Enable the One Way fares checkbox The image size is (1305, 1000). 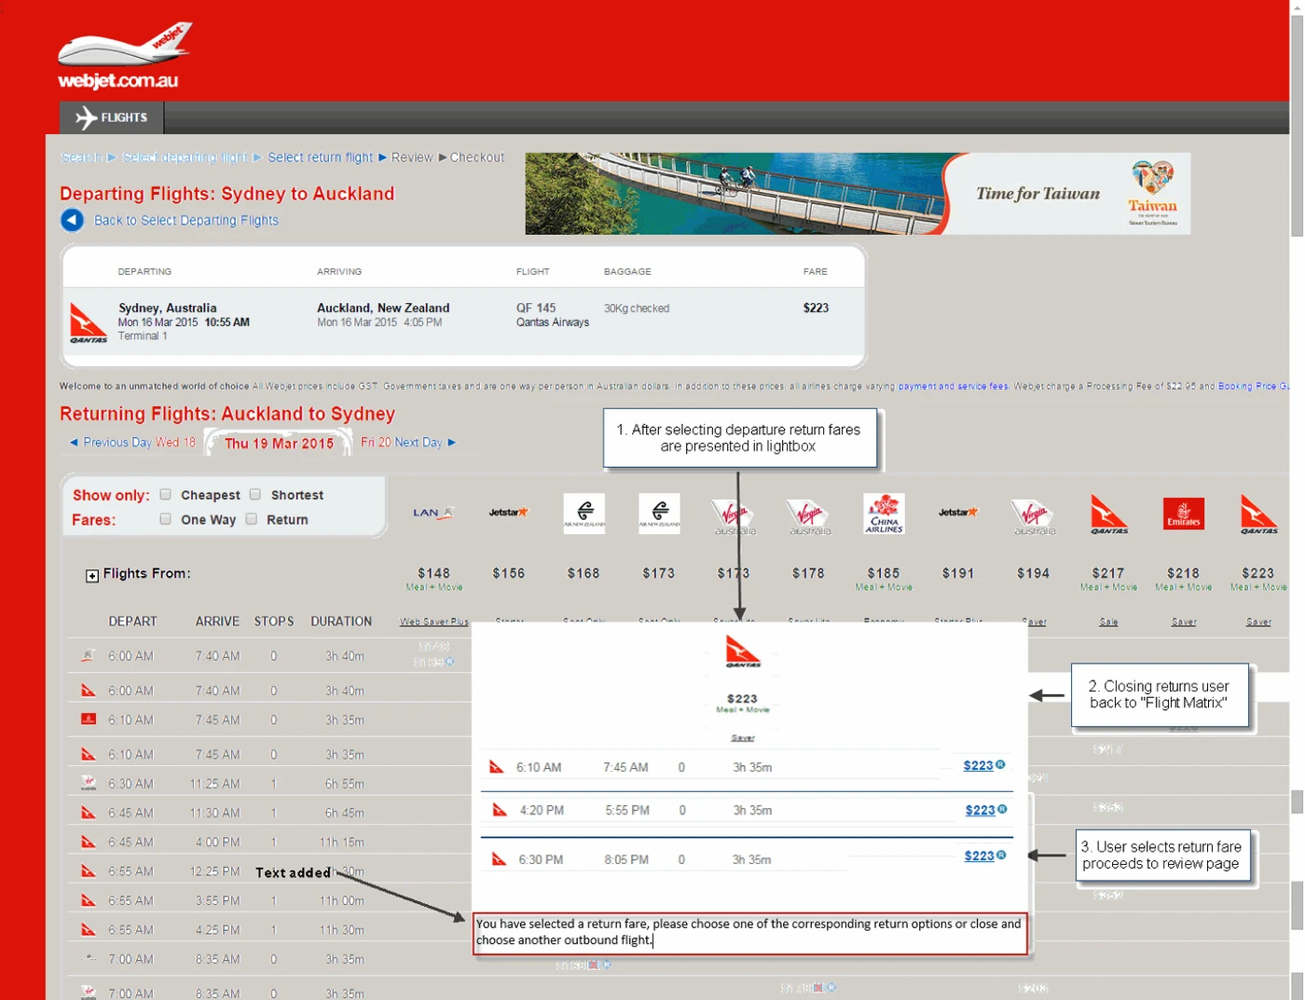click(165, 519)
